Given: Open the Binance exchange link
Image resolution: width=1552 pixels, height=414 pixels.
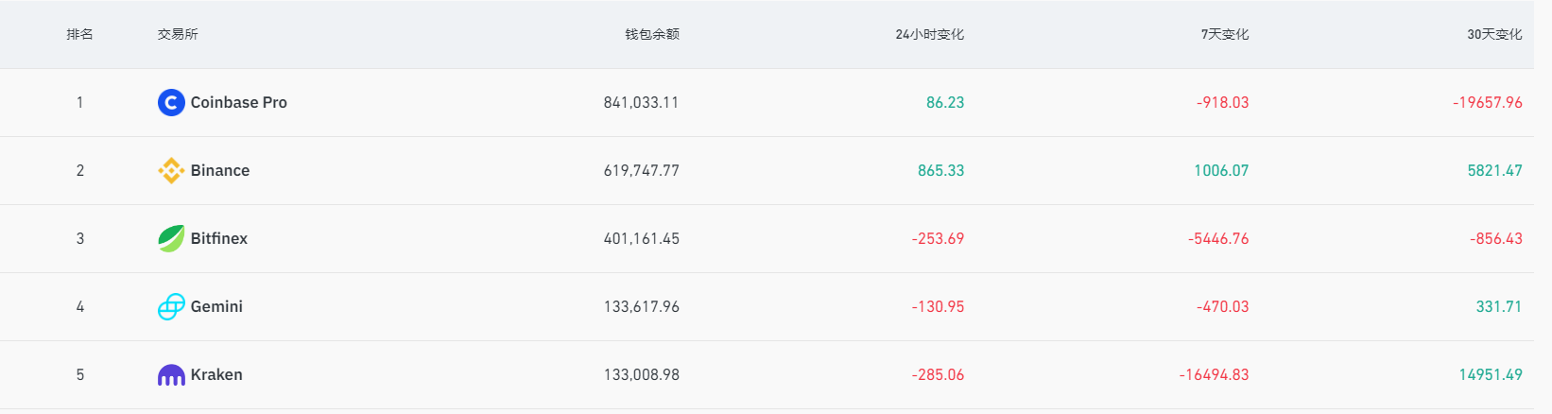Looking at the screenshot, I should pyautogui.click(x=220, y=170).
